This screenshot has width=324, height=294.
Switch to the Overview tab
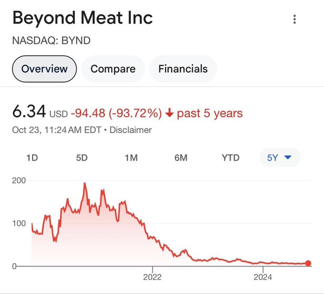(x=44, y=69)
